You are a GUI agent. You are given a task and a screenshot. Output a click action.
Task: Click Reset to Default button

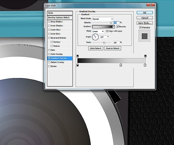pos(113,48)
